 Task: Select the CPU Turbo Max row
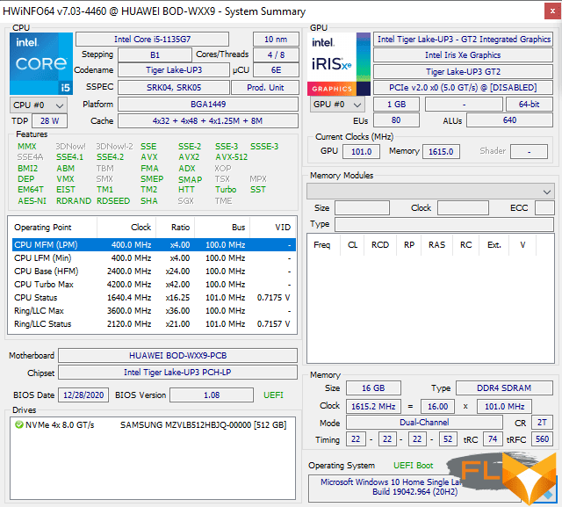(x=154, y=285)
